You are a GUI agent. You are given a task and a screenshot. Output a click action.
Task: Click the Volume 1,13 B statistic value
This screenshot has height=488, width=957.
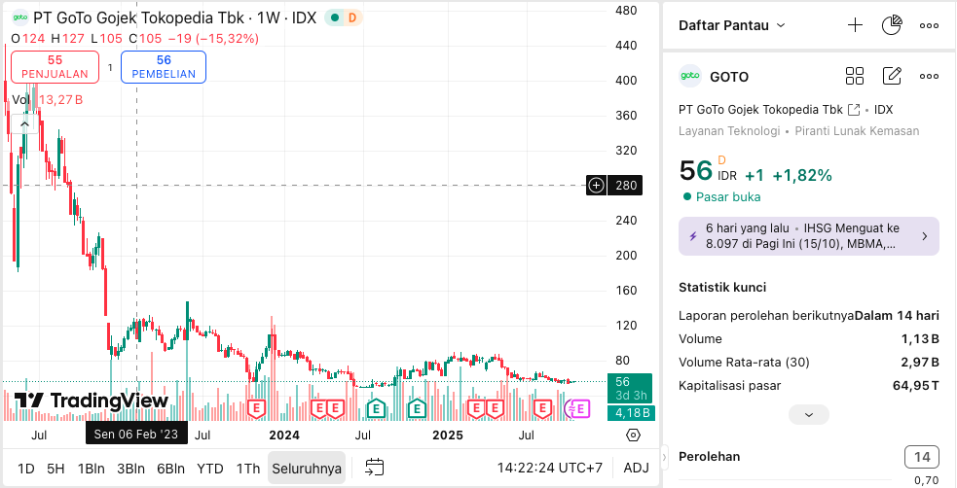(920, 339)
